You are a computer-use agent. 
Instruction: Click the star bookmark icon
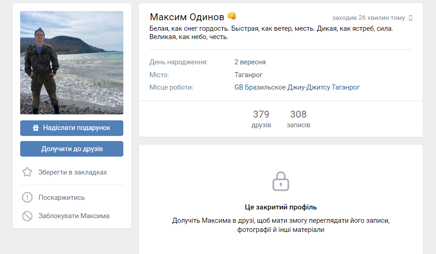tap(28, 172)
